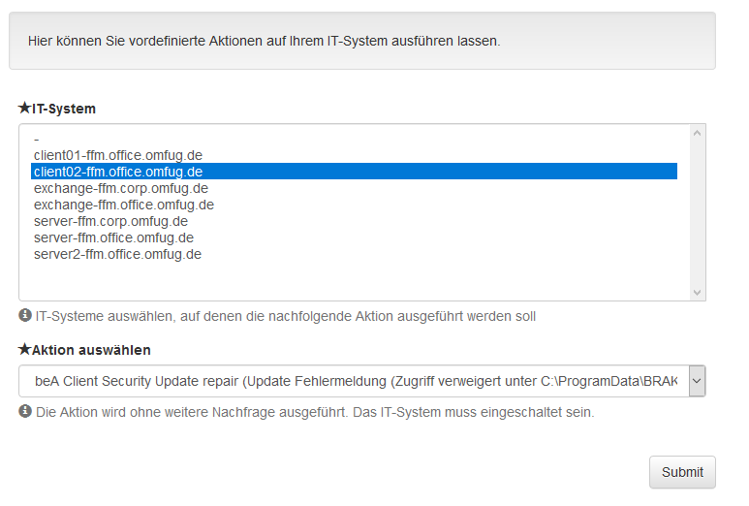Click the Hier können Sie info banner text
Viewport: 749px width, 506px height.
click(265, 41)
